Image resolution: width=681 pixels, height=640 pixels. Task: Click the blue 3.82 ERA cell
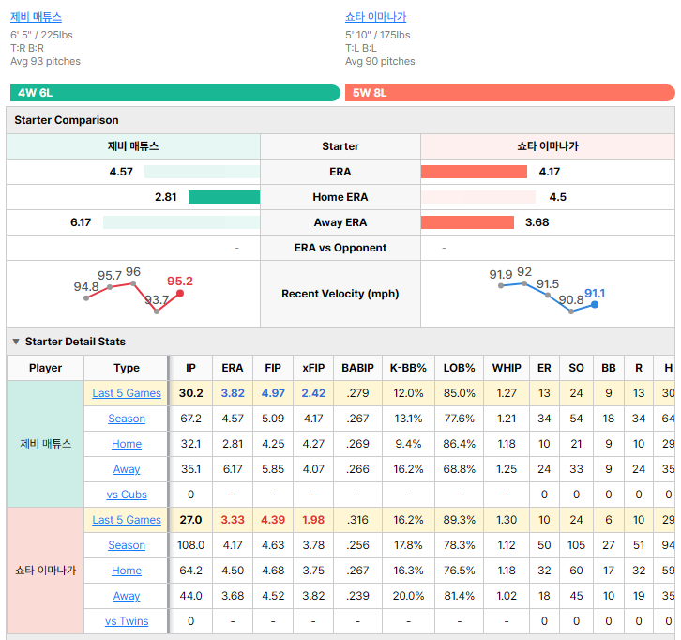point(233,393)
